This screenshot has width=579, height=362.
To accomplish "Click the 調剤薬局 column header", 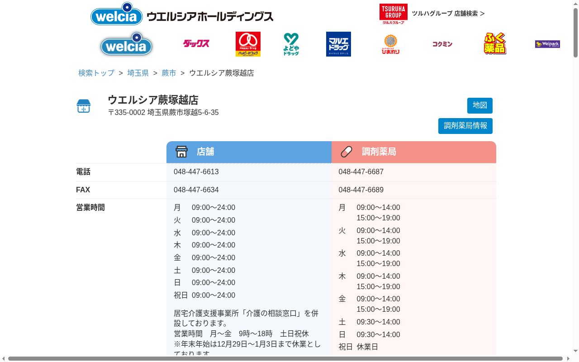I will [414, 152].
